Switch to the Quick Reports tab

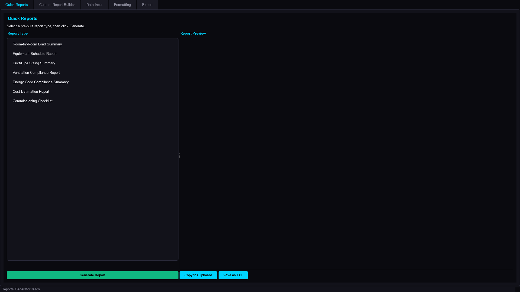tap(17, 5)
